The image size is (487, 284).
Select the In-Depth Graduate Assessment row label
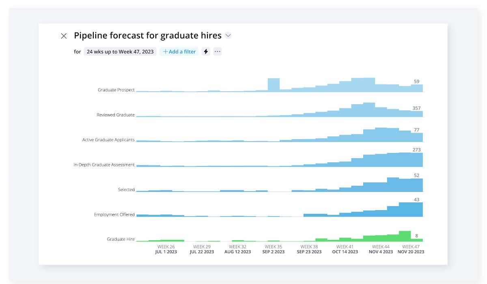[104, 165]
